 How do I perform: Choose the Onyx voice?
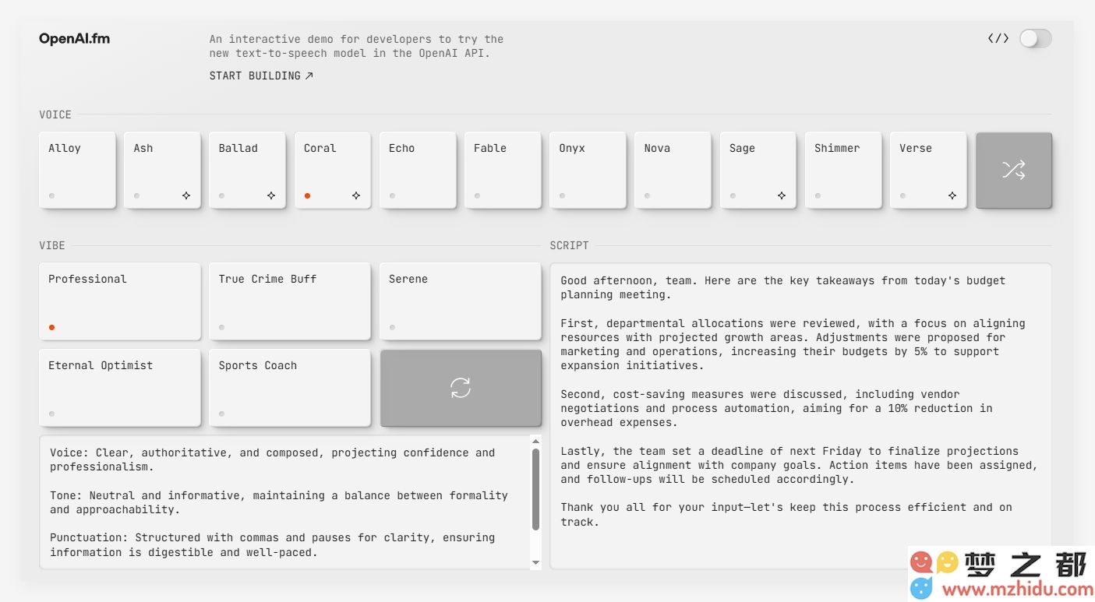pos(588,170)
